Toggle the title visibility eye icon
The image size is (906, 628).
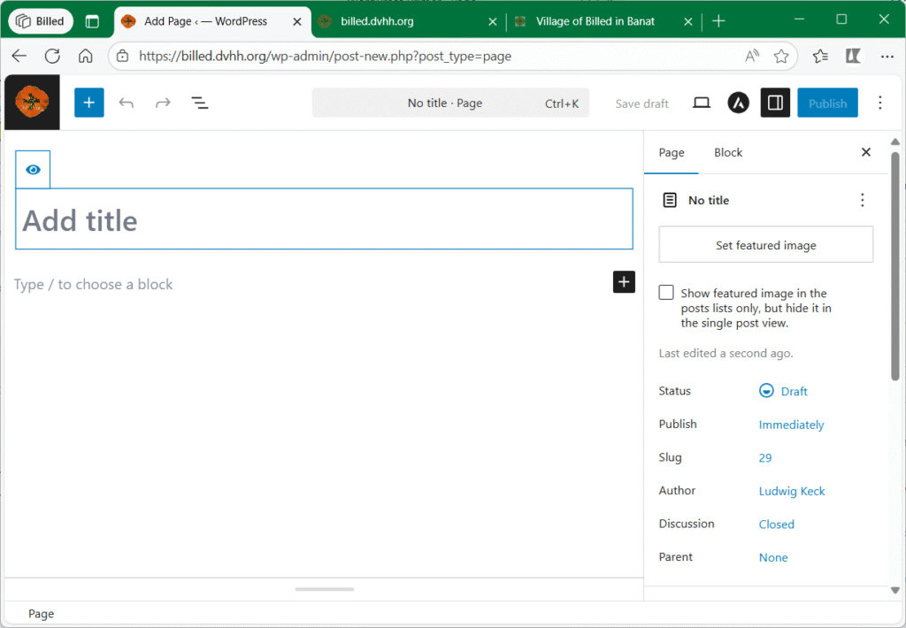click(x=33, y=170)
